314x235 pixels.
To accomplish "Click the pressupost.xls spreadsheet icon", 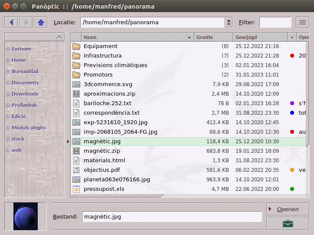I will point(76,189).
